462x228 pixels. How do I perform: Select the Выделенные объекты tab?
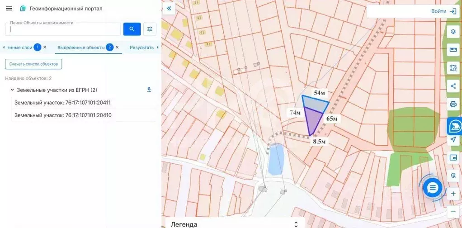click(81, 47)
